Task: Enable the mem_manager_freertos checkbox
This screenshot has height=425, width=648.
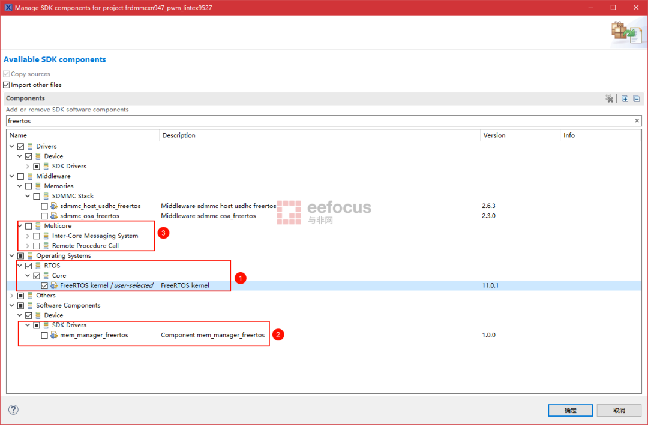Action: click(44, 335)
